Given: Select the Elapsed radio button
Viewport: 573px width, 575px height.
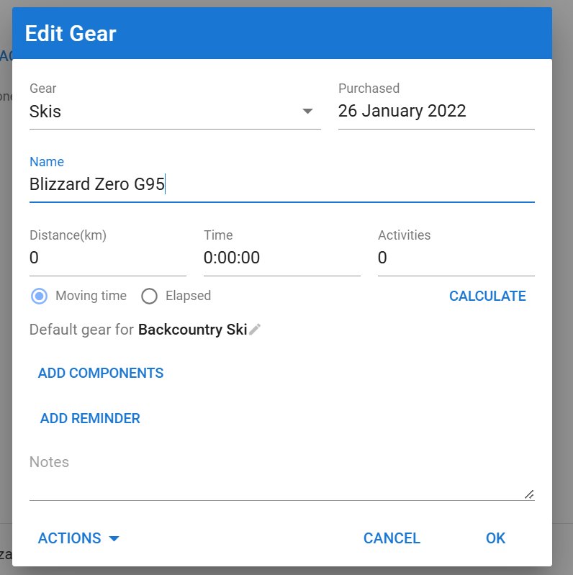Looking at the screenshot, I should pyautogui.click(x=149, y=296).
